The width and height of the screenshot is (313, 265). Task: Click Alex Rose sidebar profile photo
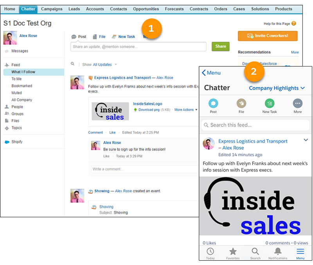(x=10, y=38)
